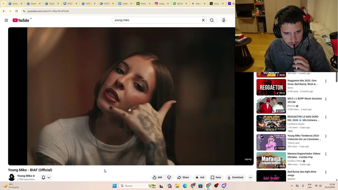The height and width of the screenshot is (190, 338).
Task: Go to YouTube home via logo
Action: pyautogui.click(x=21, y=20)
